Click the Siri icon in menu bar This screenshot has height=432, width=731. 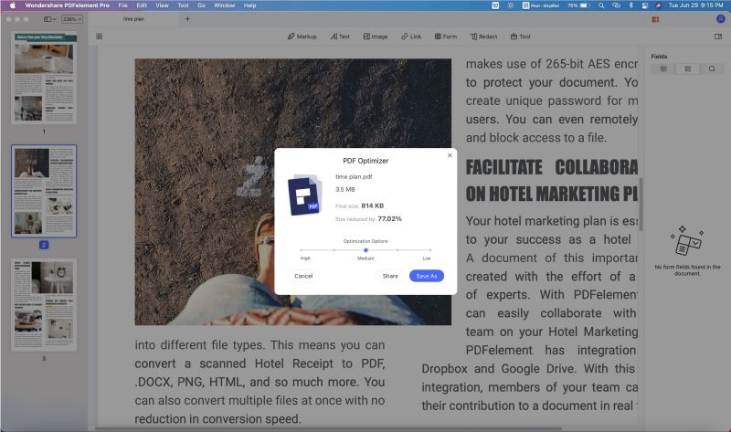(x=658, y=5)
